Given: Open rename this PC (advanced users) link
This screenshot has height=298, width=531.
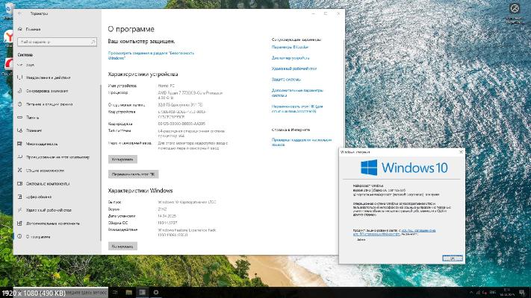Looking at the screenshot, I should 297,109.
